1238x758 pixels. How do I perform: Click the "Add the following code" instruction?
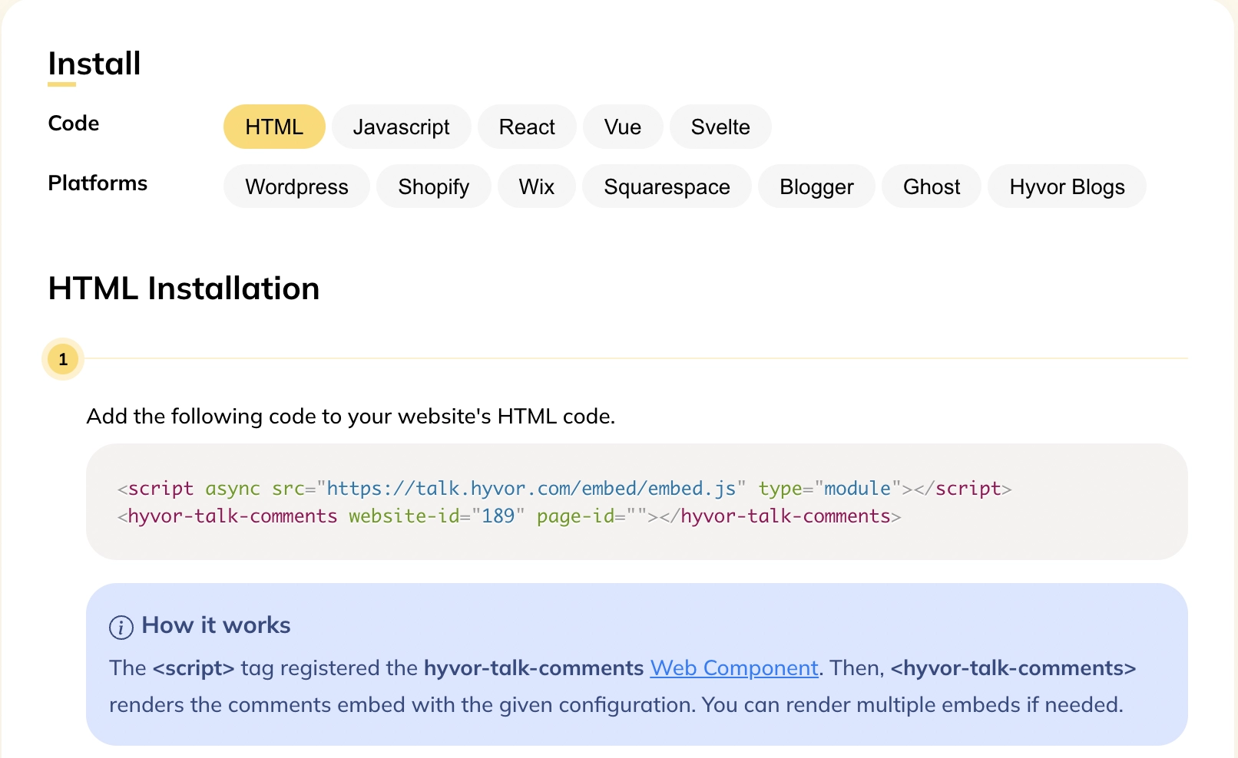pyautogui.click(x=351, y=417)
